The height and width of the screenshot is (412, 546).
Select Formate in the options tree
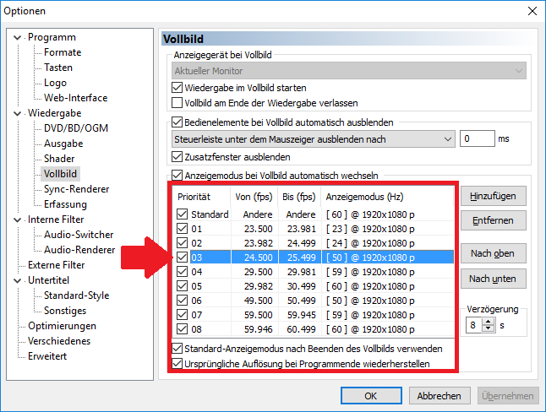(63, 52)
